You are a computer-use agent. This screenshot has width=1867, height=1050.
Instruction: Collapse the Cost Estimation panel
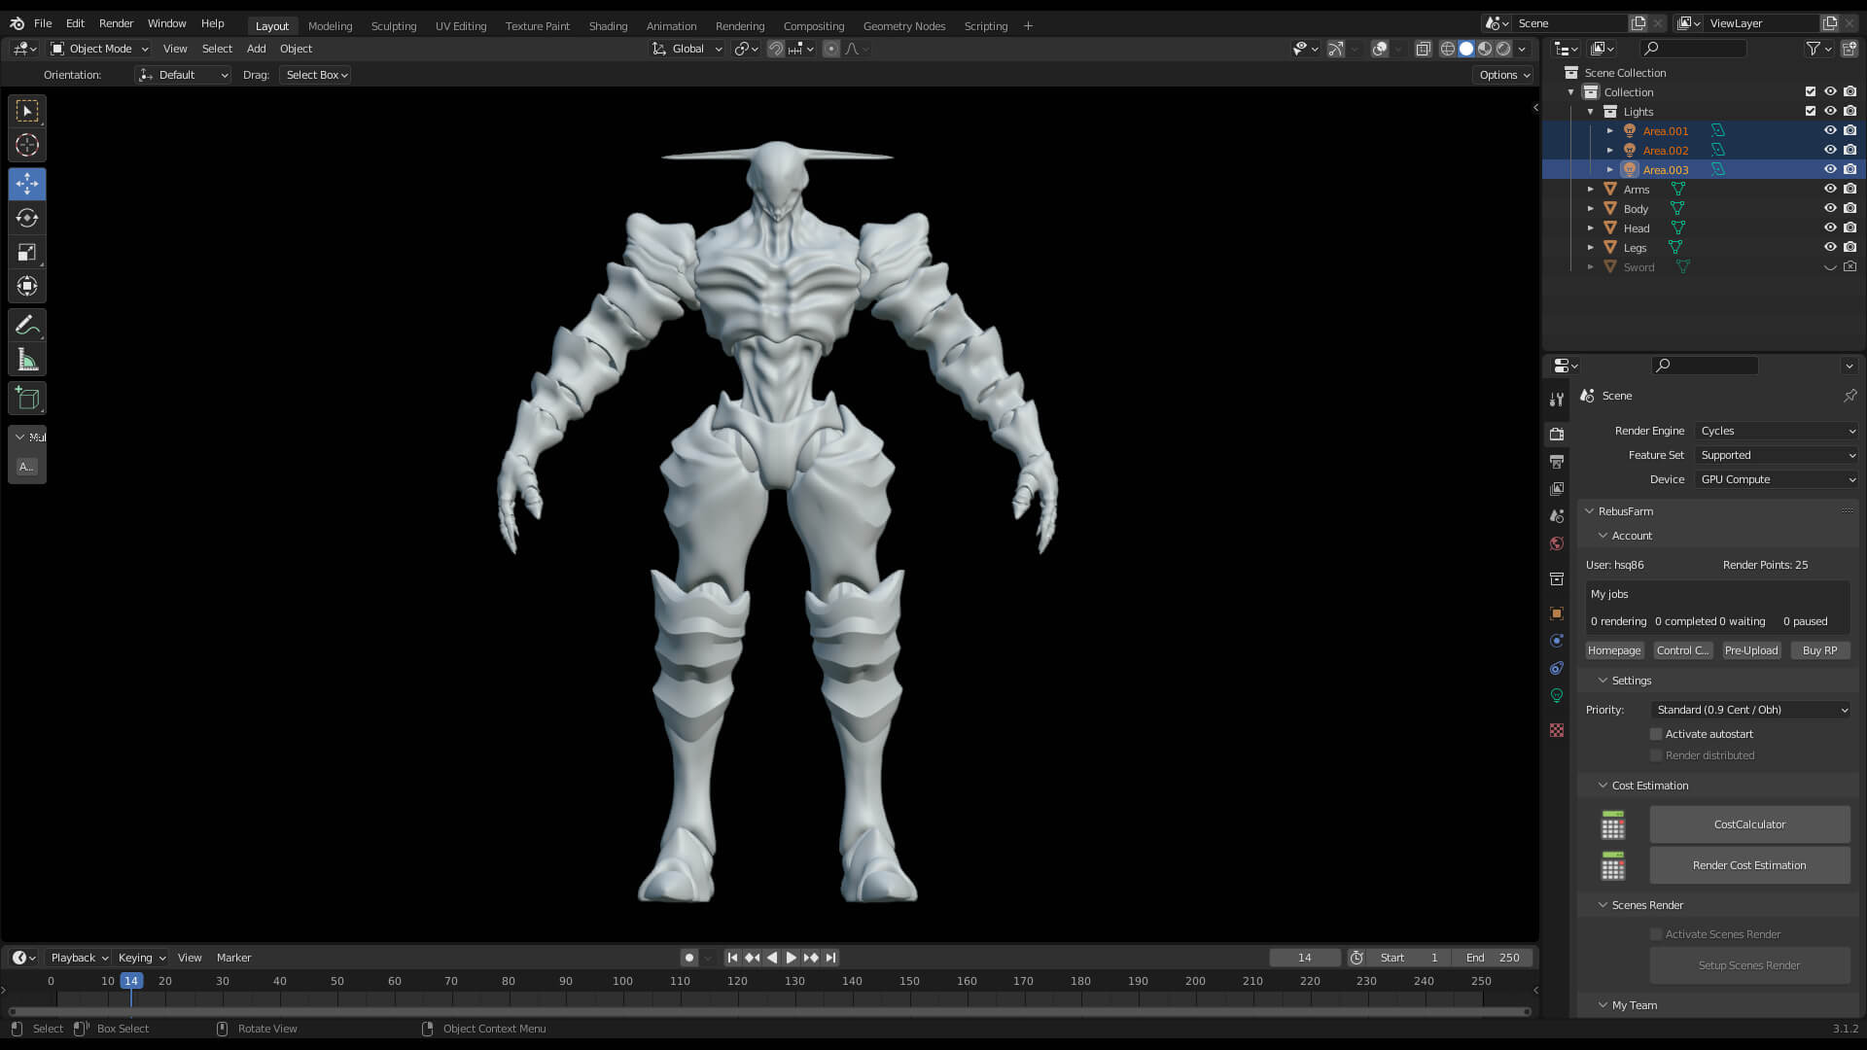pyautogui.click(x=1603, y=786)
